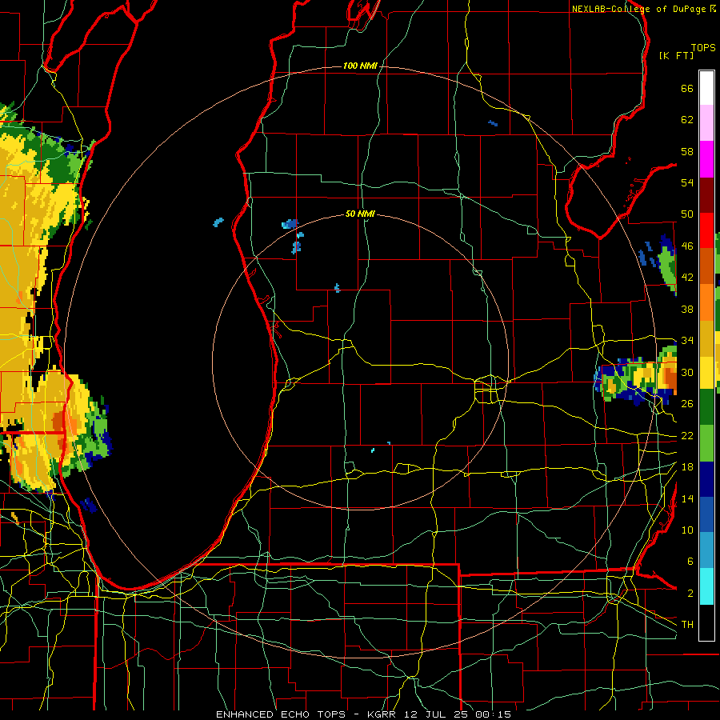Click the '[K FT]' units label
Viewport: 720px width, 720px height.
[676, 56]
